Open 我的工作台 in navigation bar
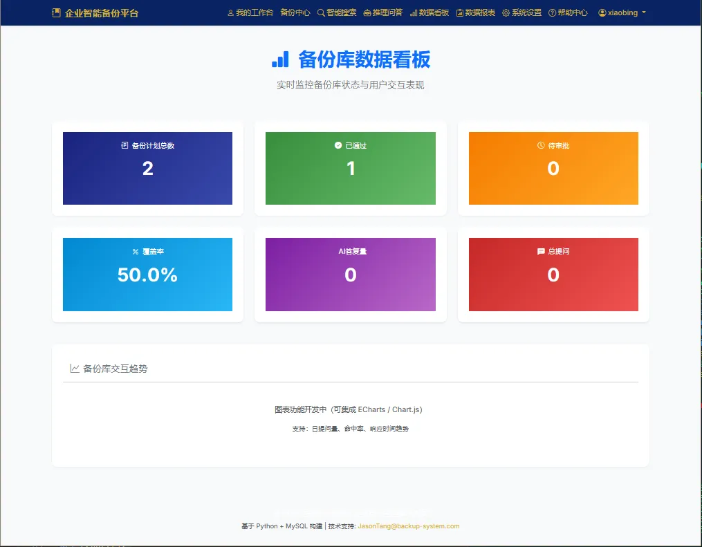 click(x=250, y=13)
